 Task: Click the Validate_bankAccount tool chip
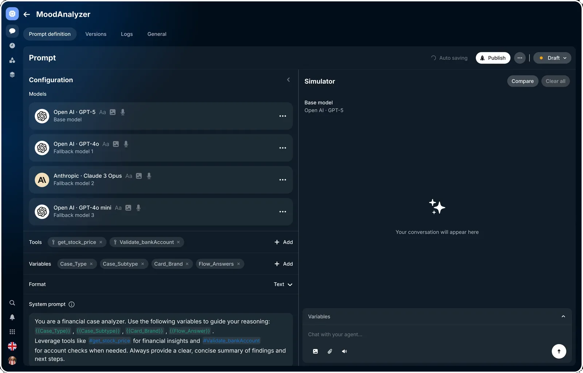click(x=147, y=242)
